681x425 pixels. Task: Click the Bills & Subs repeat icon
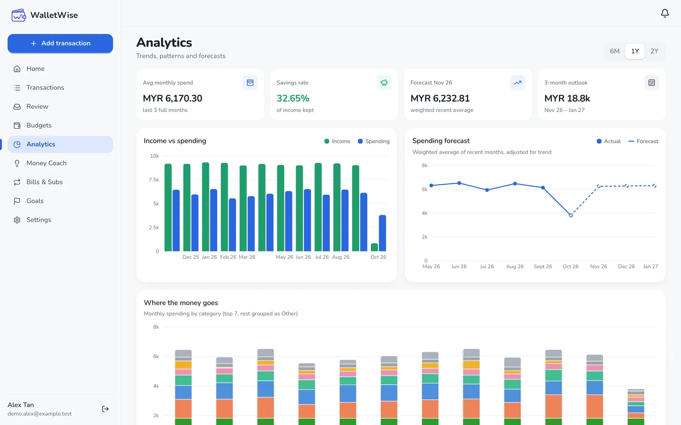click(17, 182)
